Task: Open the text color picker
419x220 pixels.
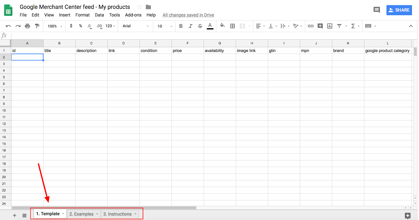Action: pos(210,26)
